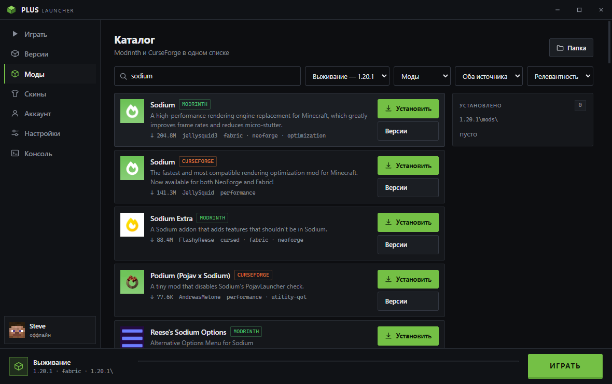Open the Релевантность sort dropdown
This screenshot has width=612, height=384.
point(560,76)
